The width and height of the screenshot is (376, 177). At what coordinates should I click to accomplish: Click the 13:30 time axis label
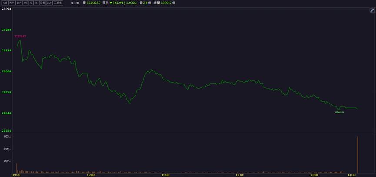(x=352, y=175)
